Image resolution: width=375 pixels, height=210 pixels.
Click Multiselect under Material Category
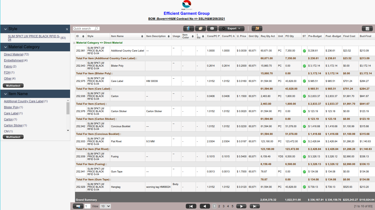[13, 86]
